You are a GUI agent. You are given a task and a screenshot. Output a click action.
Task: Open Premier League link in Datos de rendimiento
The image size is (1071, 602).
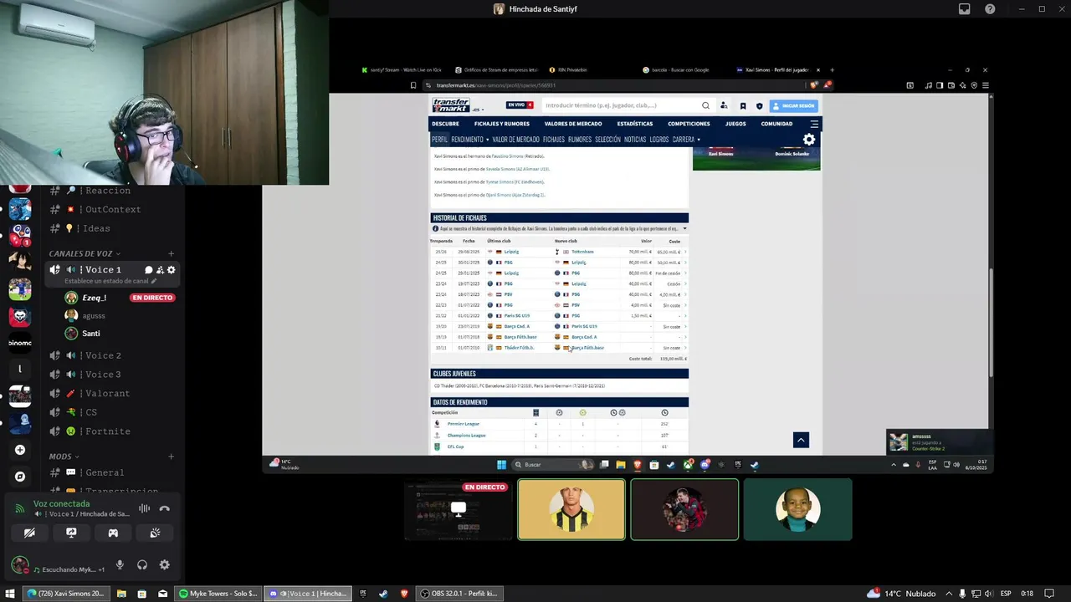coord(463,424)
